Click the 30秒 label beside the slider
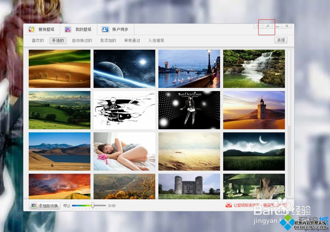This screenshot has height=232, width=330. (x=112, y=206)
